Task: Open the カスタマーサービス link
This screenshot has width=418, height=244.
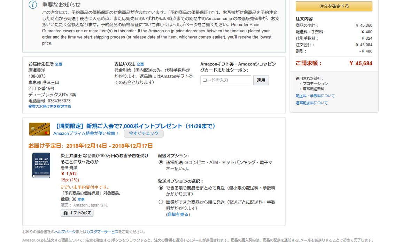Action: [x=102, y=231]
